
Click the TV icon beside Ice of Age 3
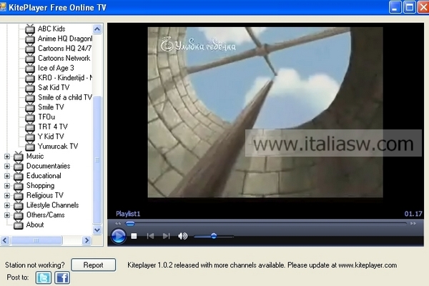click(30, 68)
